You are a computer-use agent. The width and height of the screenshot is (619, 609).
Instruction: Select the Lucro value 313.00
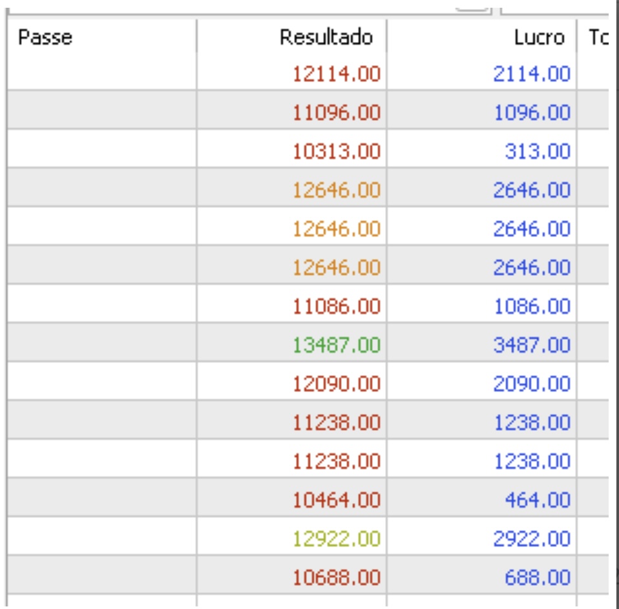click(538, 151)
